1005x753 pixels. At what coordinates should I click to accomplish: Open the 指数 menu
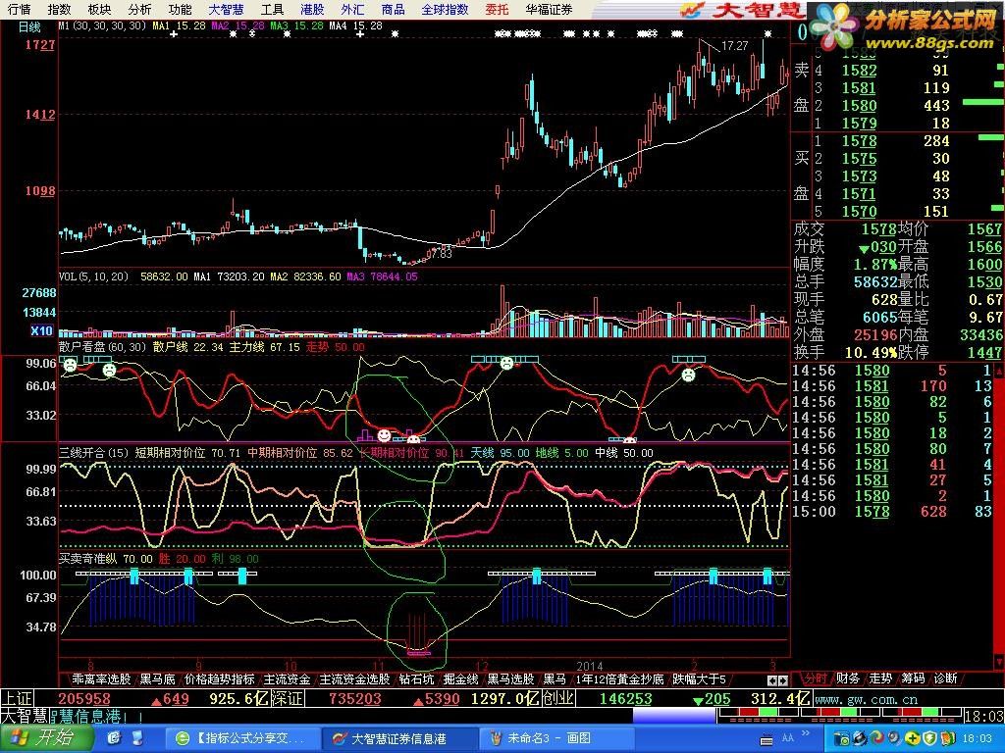pyautogui.click(x=59, y=10)
